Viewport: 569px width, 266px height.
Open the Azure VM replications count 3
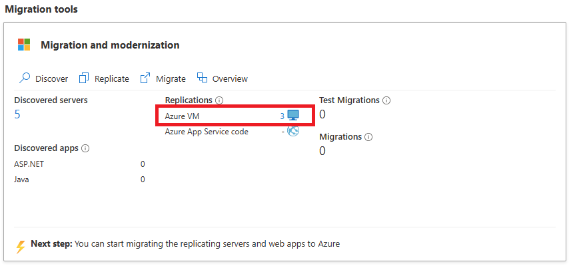(282, 116)
